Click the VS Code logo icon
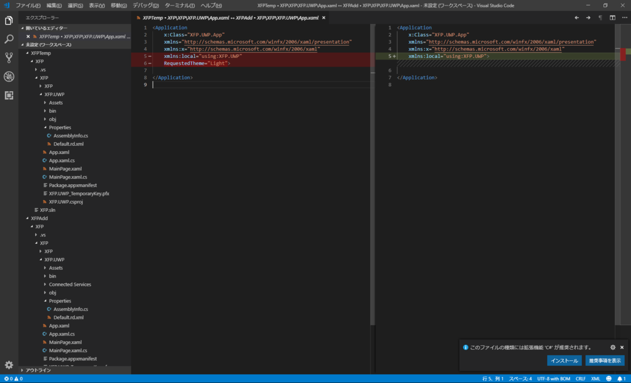 click(x=6, y=5)
